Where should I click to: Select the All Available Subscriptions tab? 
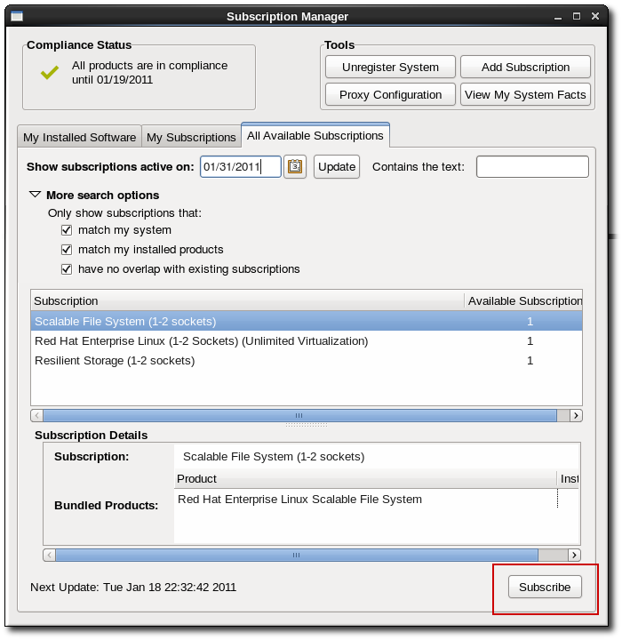(315, 135)
